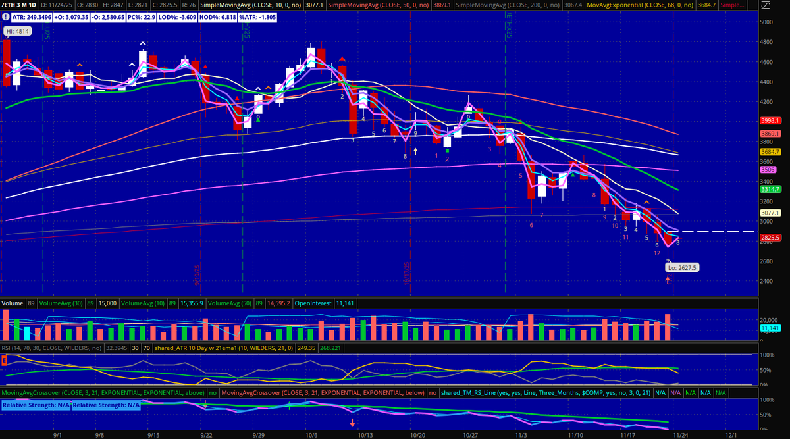Image resolution: width=790 pixels, height=439 pixels.
Task: Select the green MovingAvgCrossover above label
Action: [x=103, y=392]
